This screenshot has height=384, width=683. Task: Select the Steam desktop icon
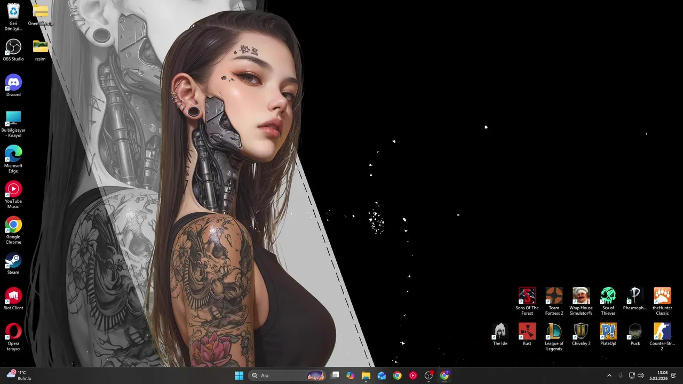[x=13, y=263]
